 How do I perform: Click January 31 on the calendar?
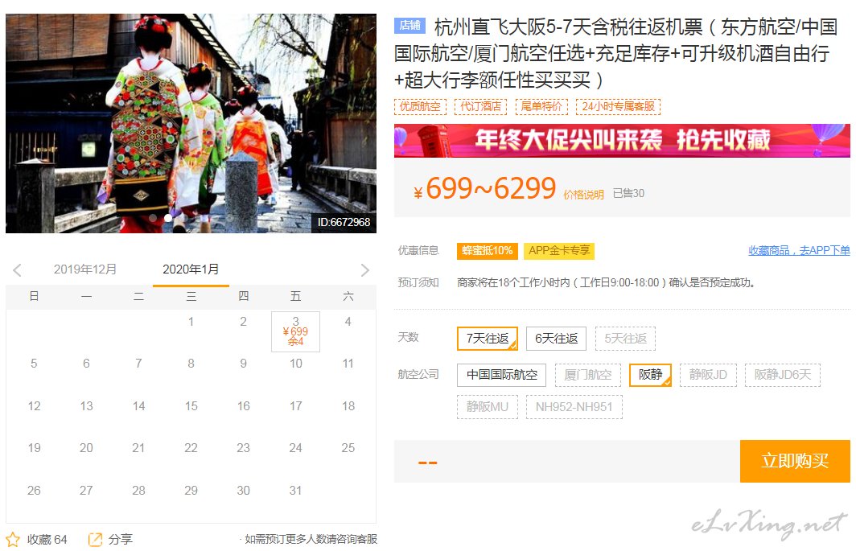tap(295, 491)
